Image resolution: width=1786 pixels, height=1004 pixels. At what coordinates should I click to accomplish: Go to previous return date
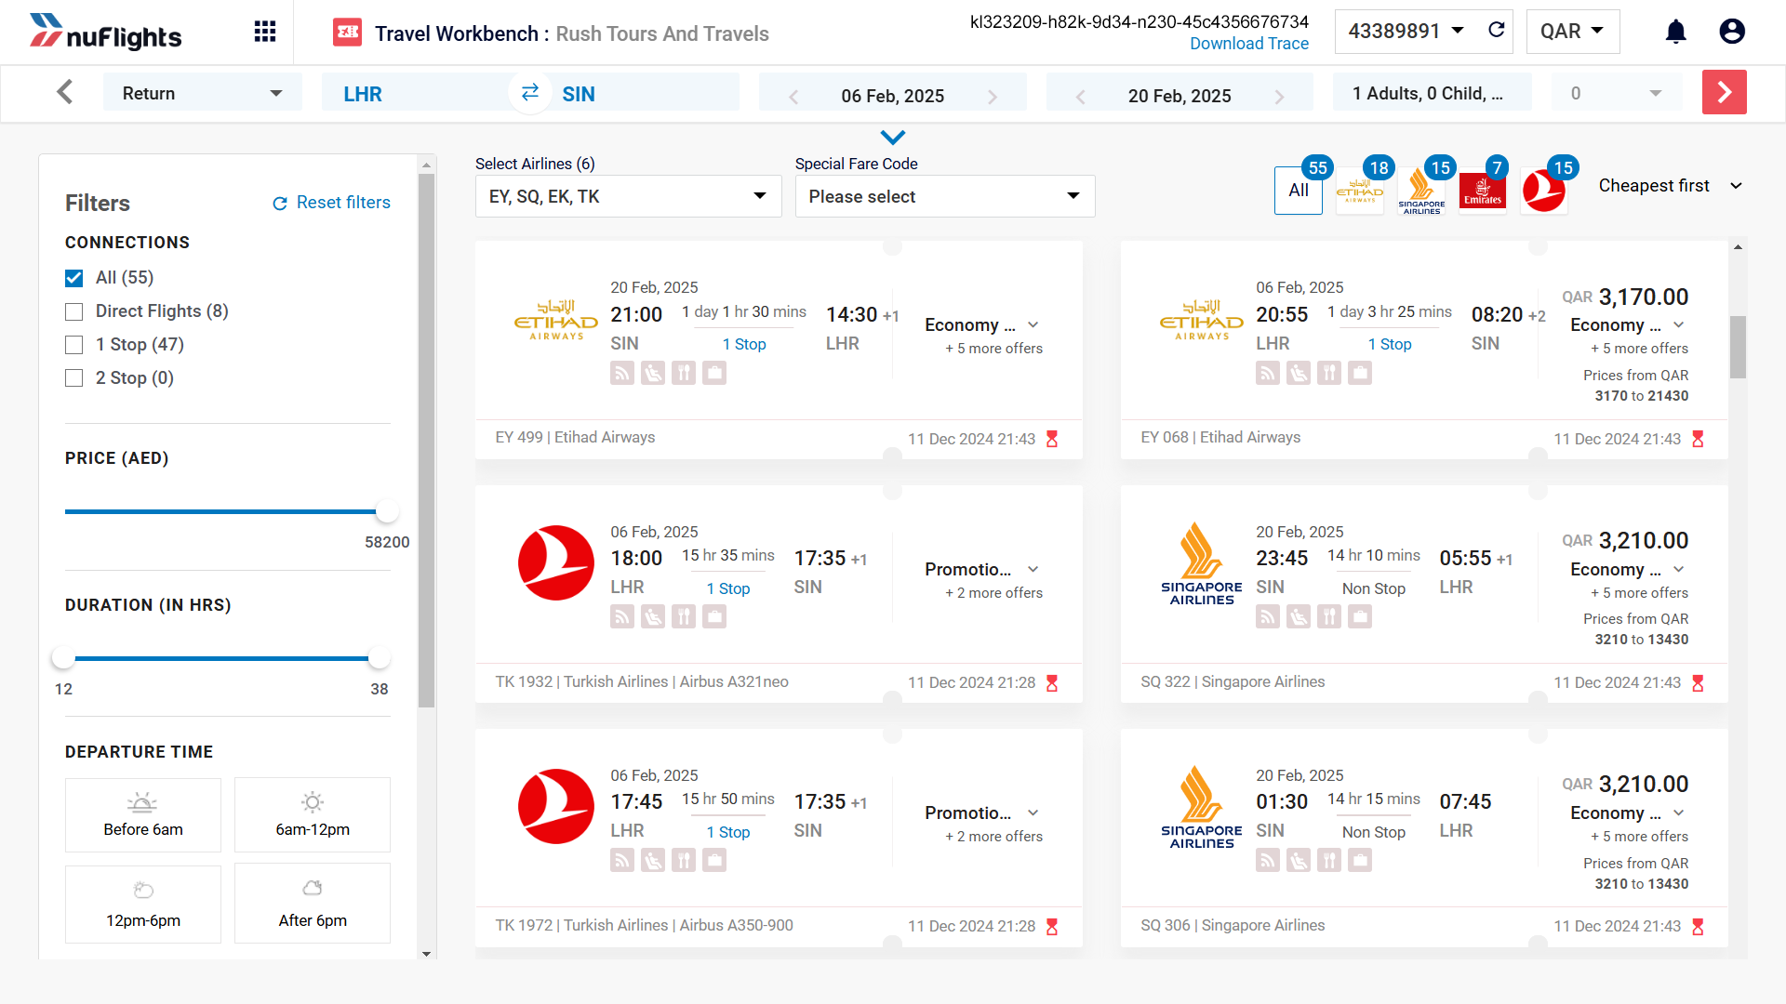(1080, 97)
